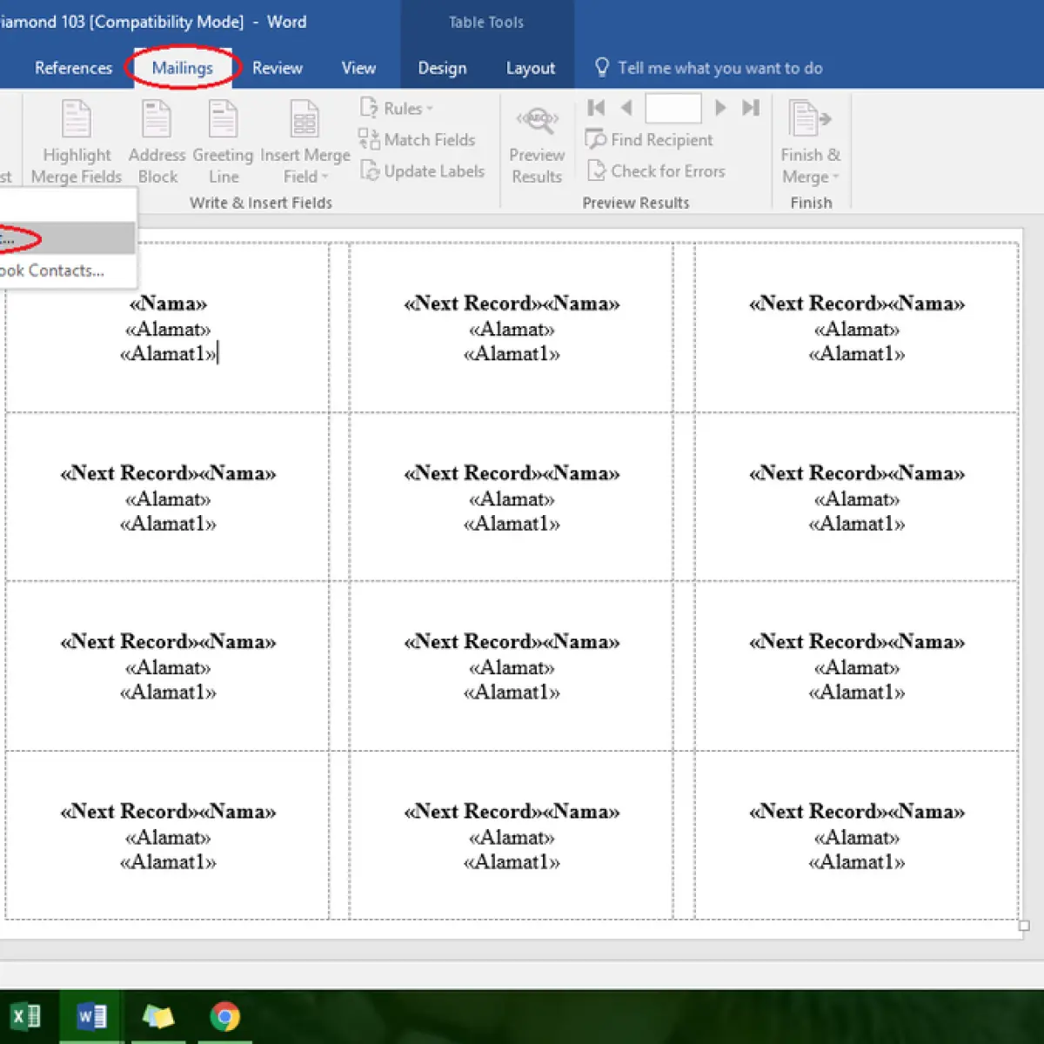Image resolution: width=1044 pixels, height=1044 pixels.
Task: Expand the Insert Merge Field dropdown arrow
Action: point(325,177)
